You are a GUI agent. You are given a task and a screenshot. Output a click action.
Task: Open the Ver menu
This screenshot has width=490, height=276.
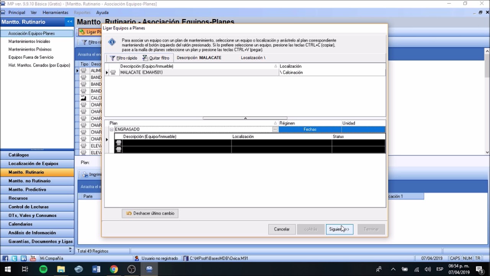pyautogui.click(x=34, y=13)
